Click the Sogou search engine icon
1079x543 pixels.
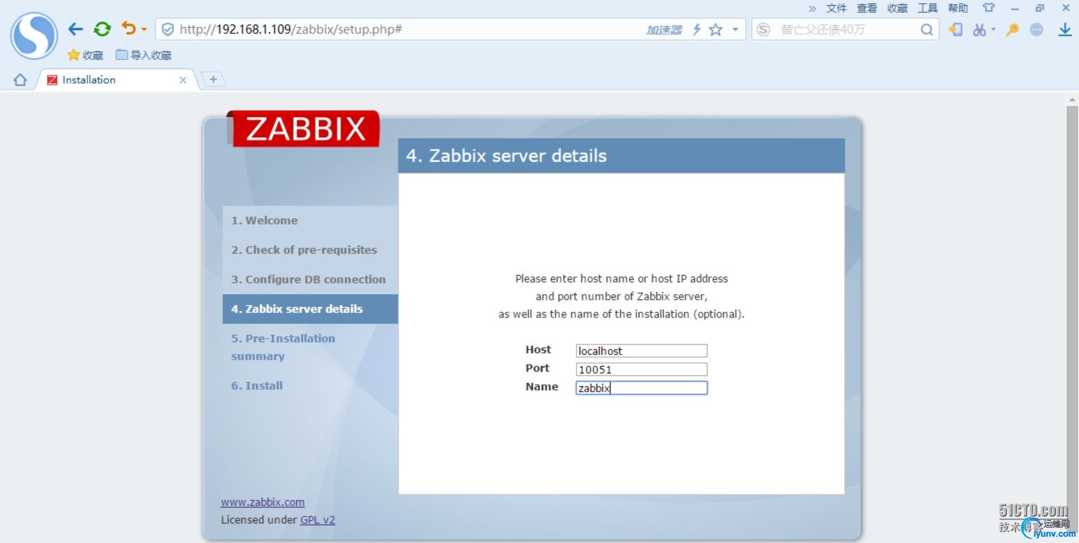click(763, 29)
